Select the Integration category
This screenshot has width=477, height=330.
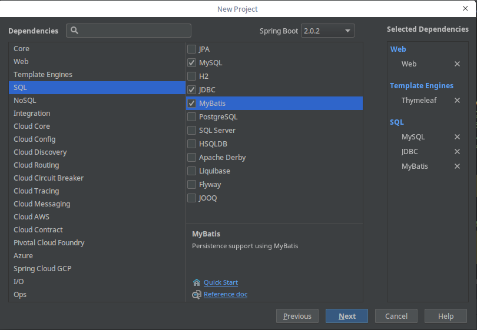coord(97,114)
